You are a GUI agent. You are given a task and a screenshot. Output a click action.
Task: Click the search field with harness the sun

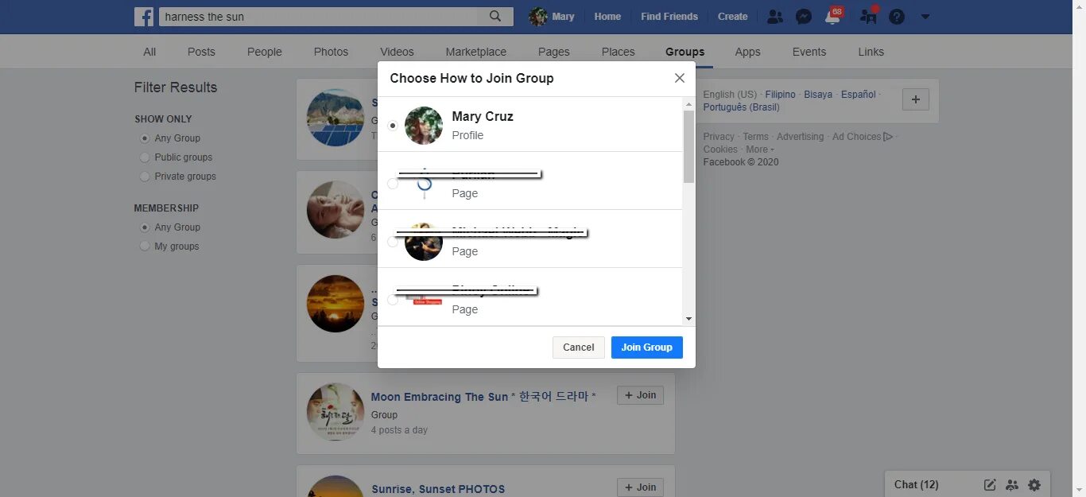click(319, 17)
